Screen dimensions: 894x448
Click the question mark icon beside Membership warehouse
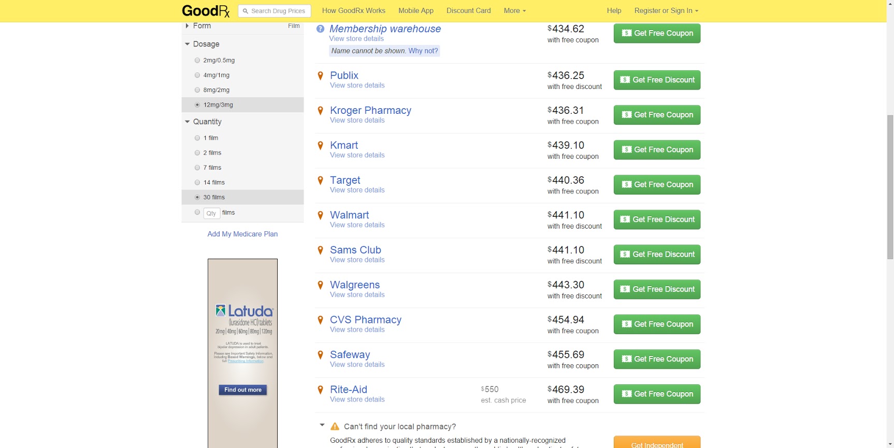(320, 29)
